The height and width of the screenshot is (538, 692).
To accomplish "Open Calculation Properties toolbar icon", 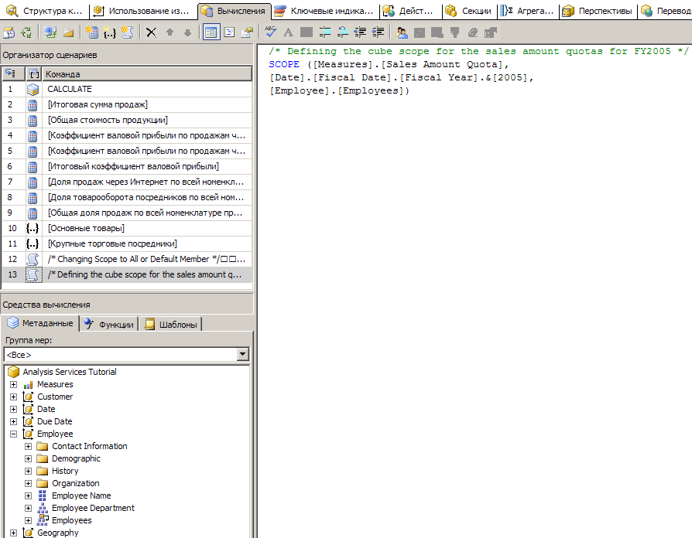I will tap(247, 32).
